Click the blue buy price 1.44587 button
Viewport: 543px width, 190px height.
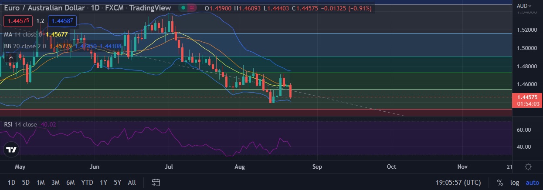63,20
